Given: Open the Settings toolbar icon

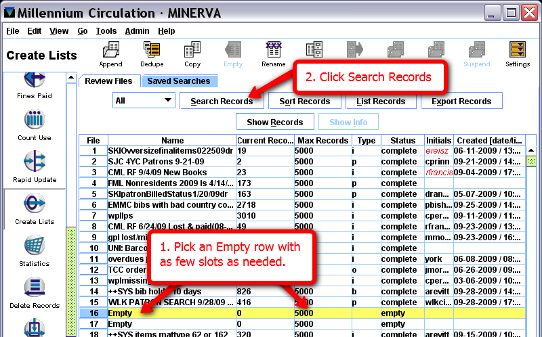Looking at the screenshot, I should click(518, 53).
